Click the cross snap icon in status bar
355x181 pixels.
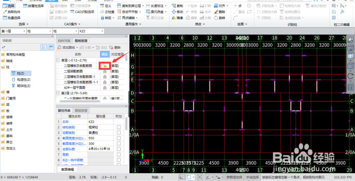pyautogui.click(x=200, y=177)
